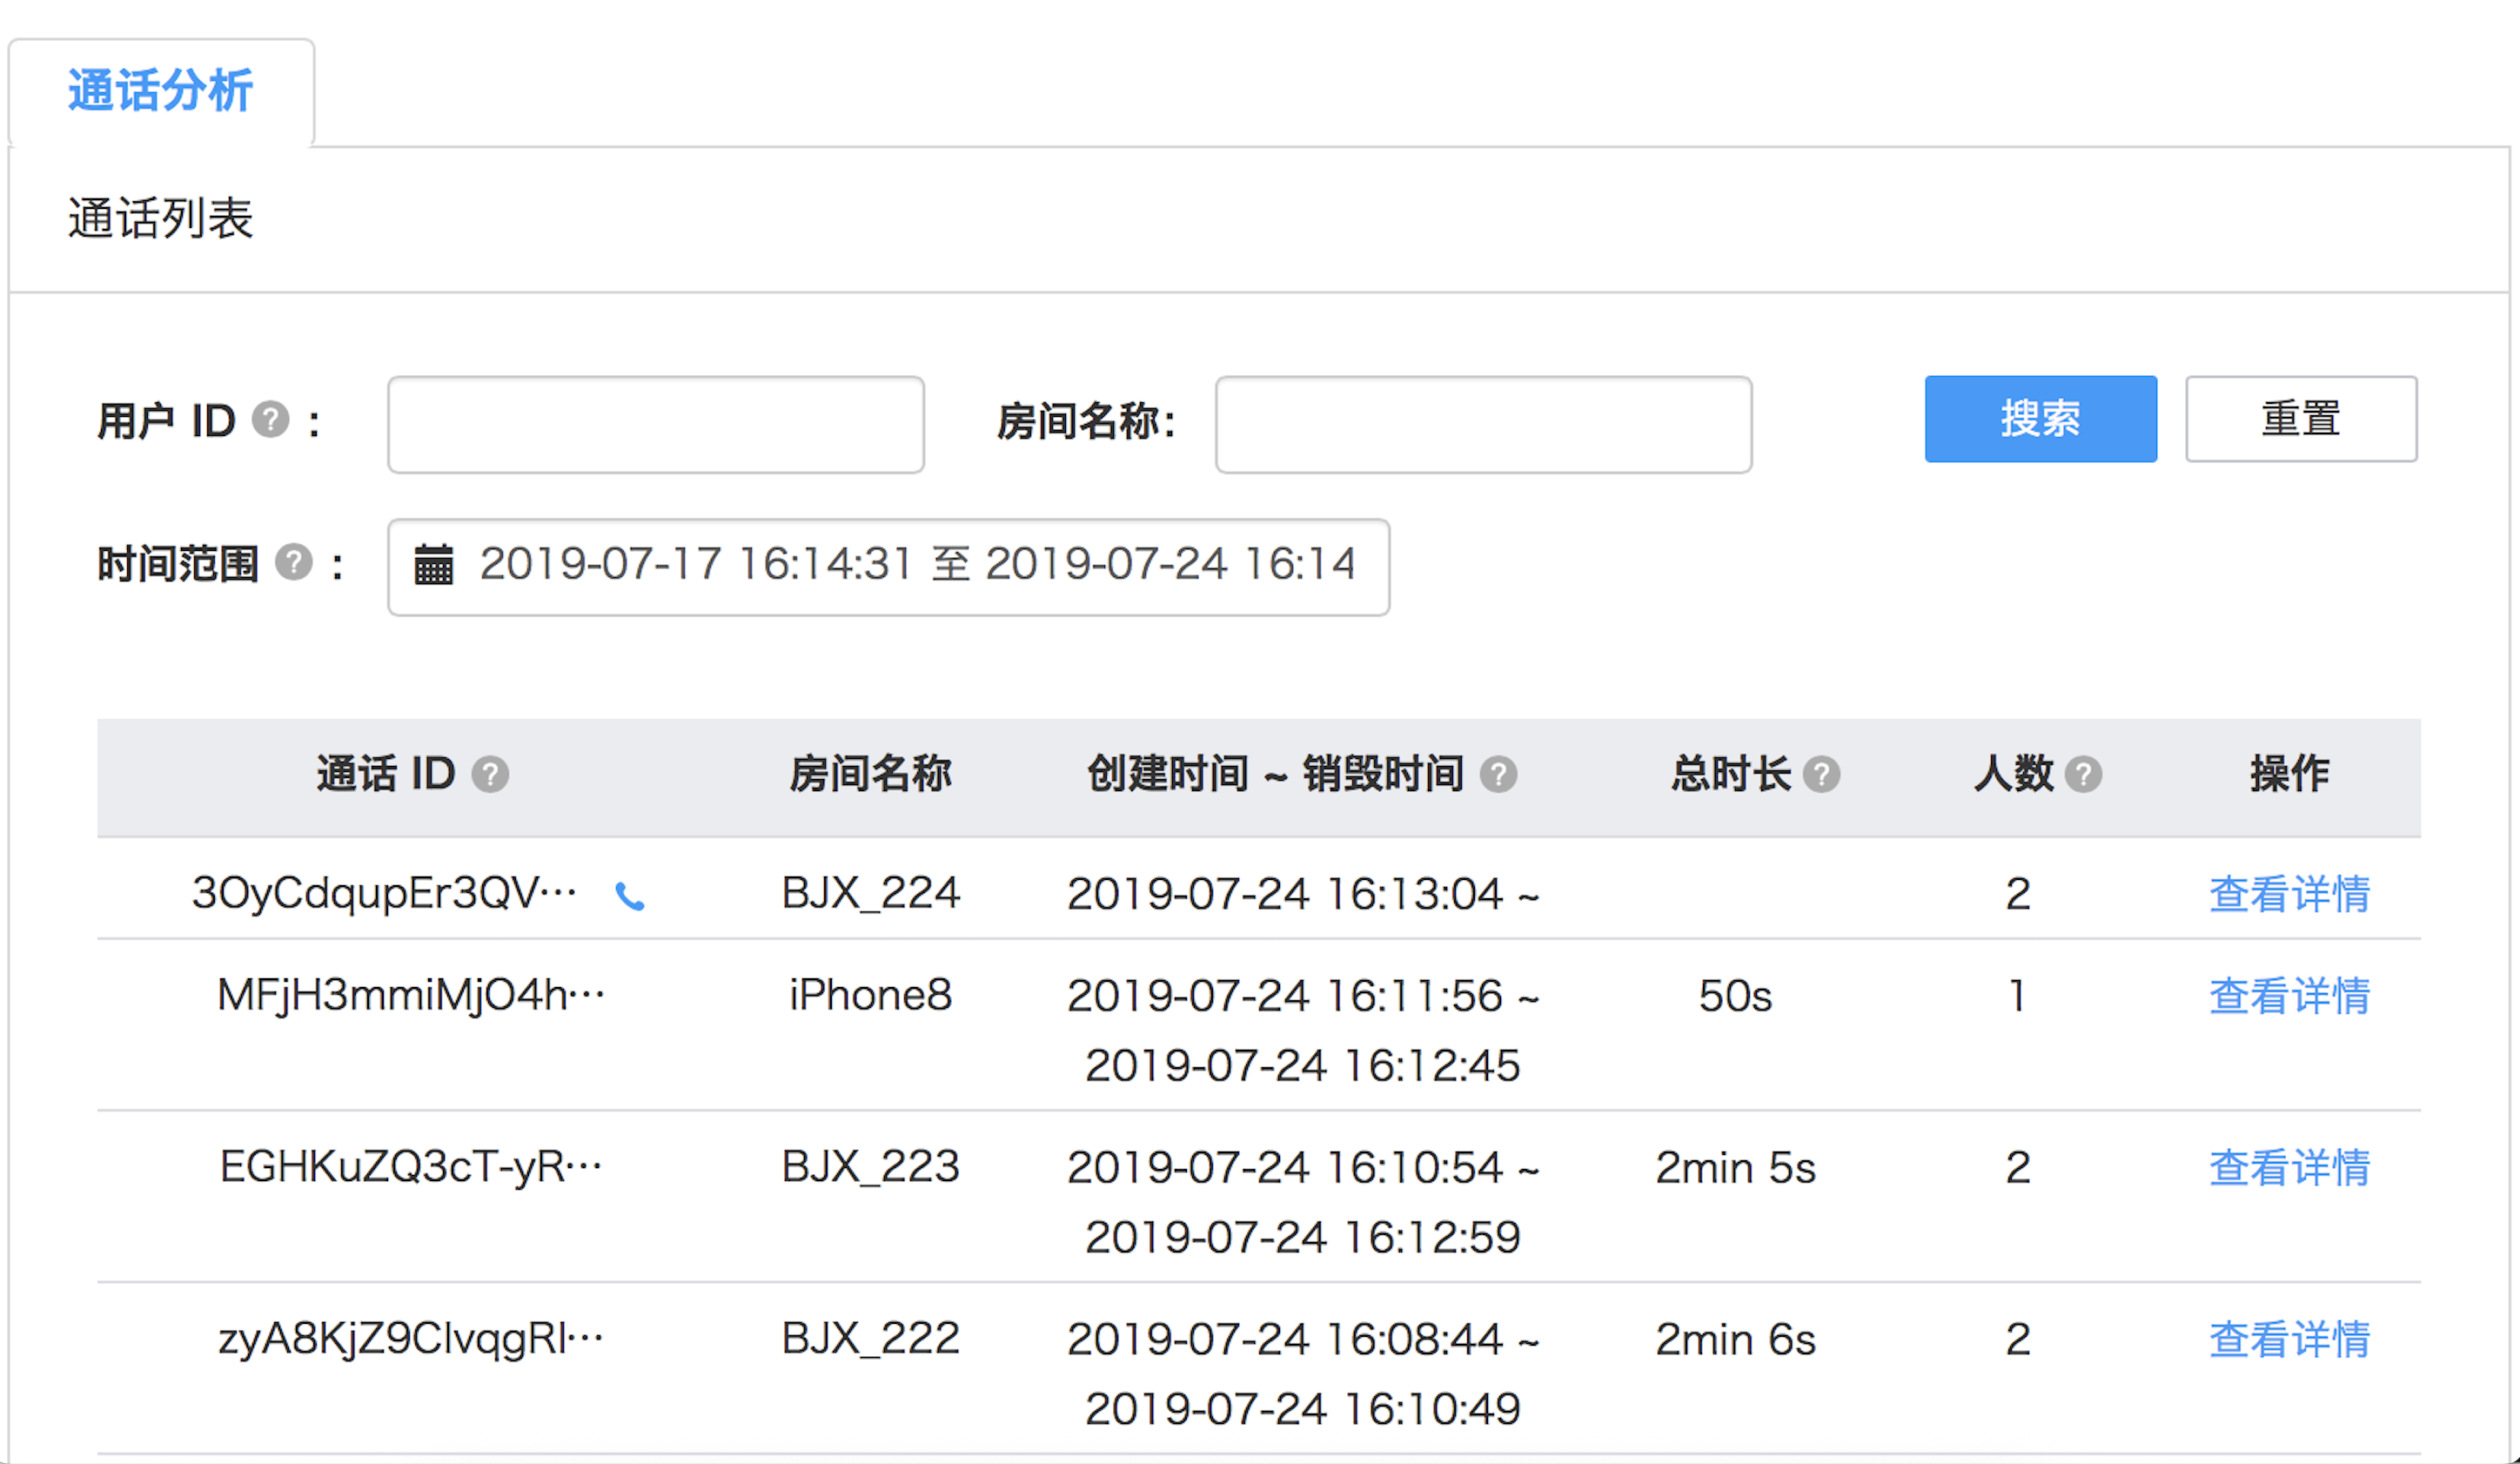Image resolution: width=2520 pixels, height=1464 pixels.
Task: Open 查看详情 for the iPhone8 room
Action: coord(2289,996)
